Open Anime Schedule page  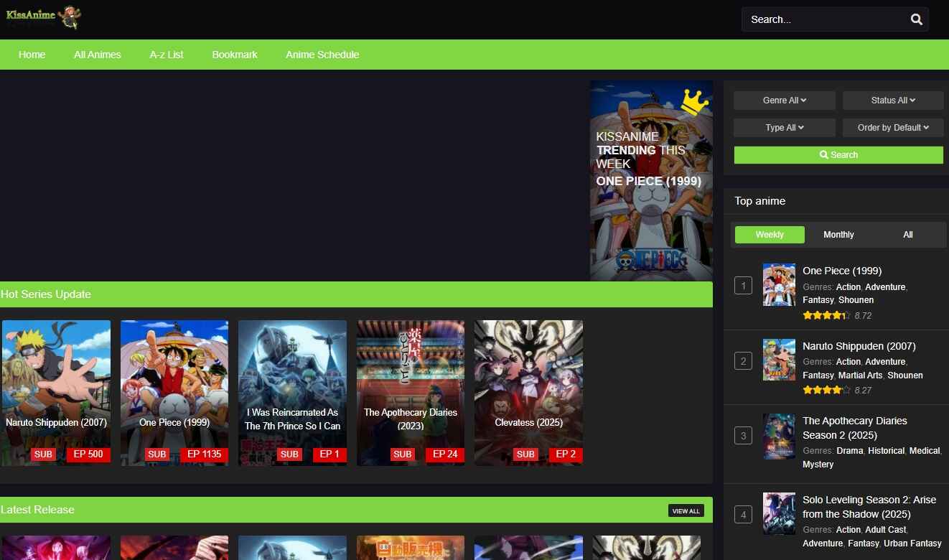click(x=322, y=55)
